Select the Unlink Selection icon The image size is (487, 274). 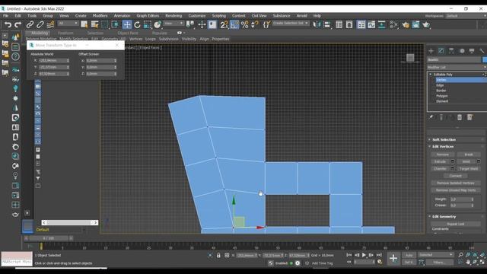click(40, 24)
